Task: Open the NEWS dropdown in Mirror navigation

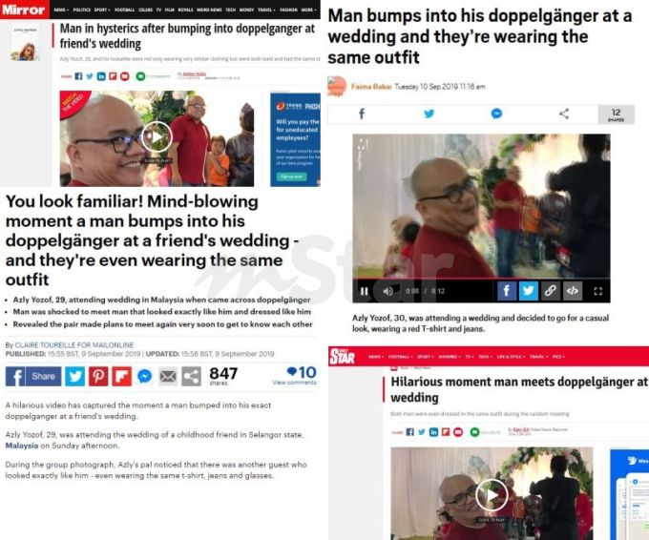Action: (x=61, y=10)
